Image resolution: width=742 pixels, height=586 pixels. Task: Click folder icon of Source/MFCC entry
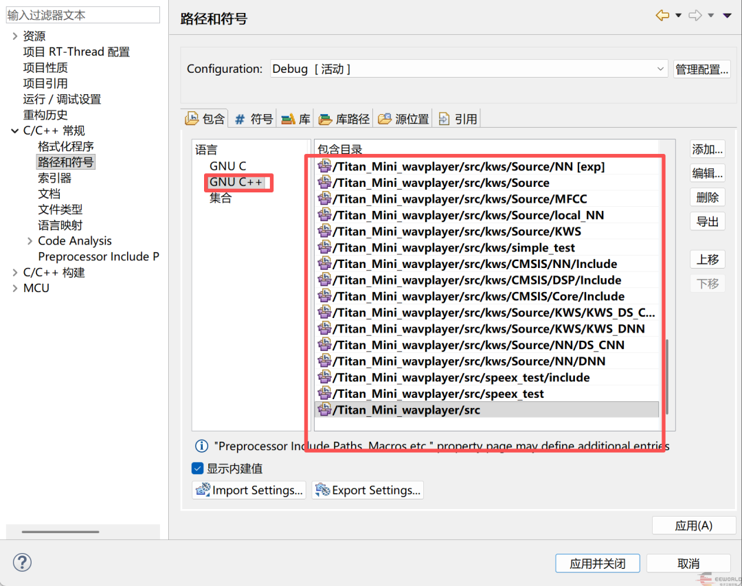[x=324, y=199]
